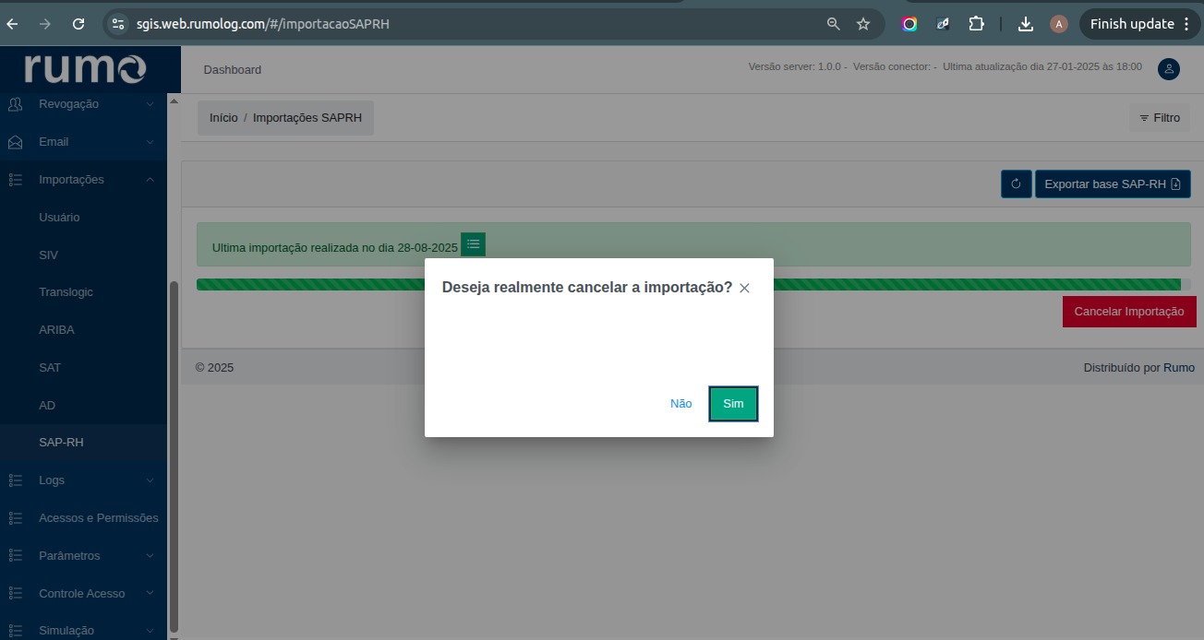Open the browser extensions puzzle icon
Screen dimensions: 1204x640
click(976, 24)
